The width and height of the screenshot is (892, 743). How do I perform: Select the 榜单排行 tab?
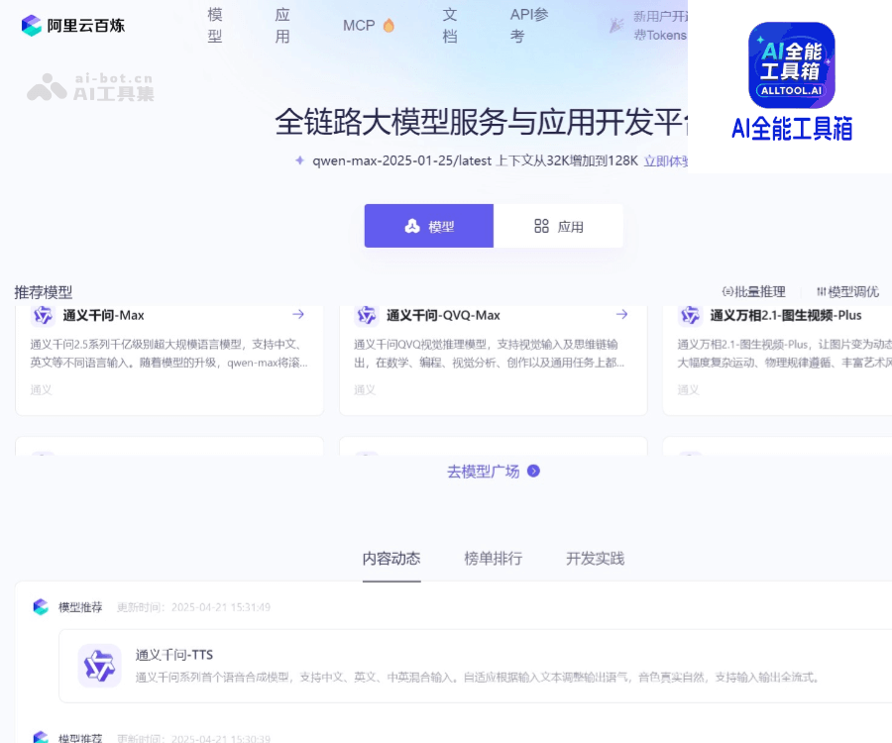494,559
